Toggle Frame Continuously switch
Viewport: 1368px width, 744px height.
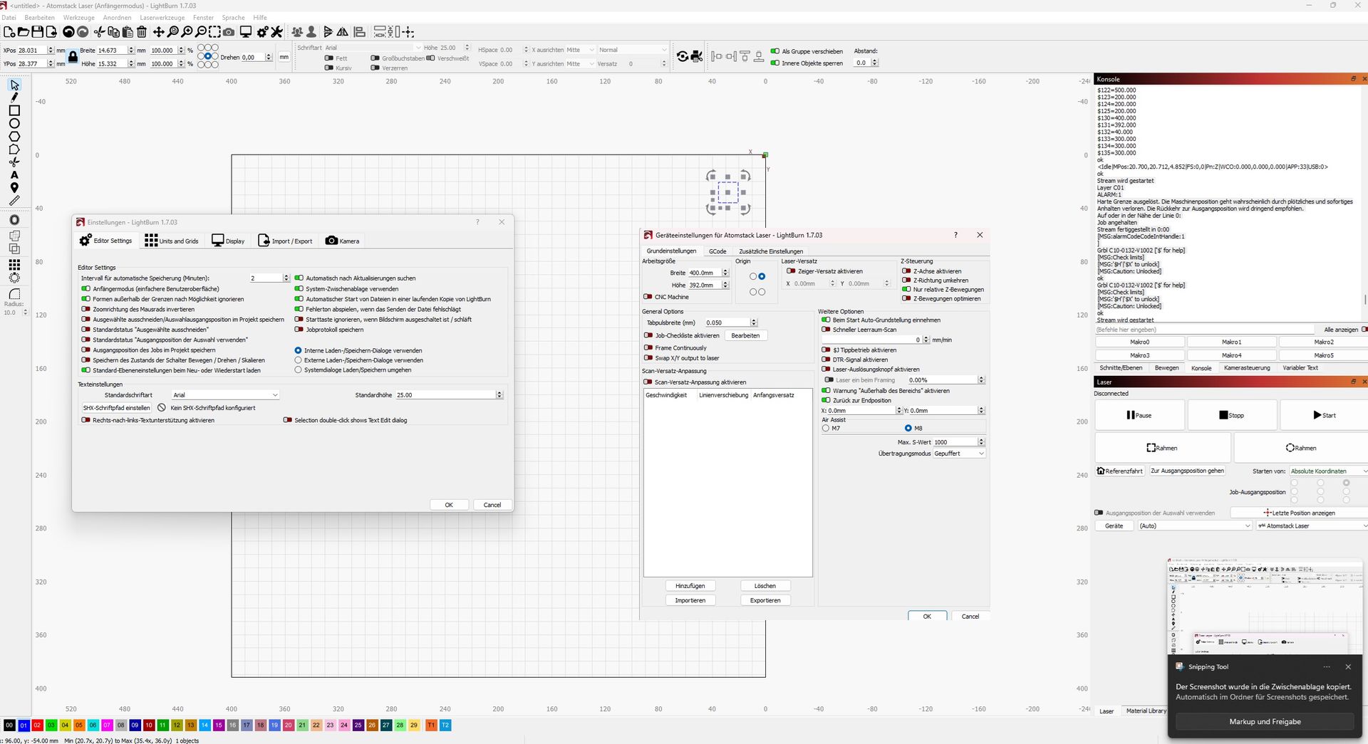648,348
